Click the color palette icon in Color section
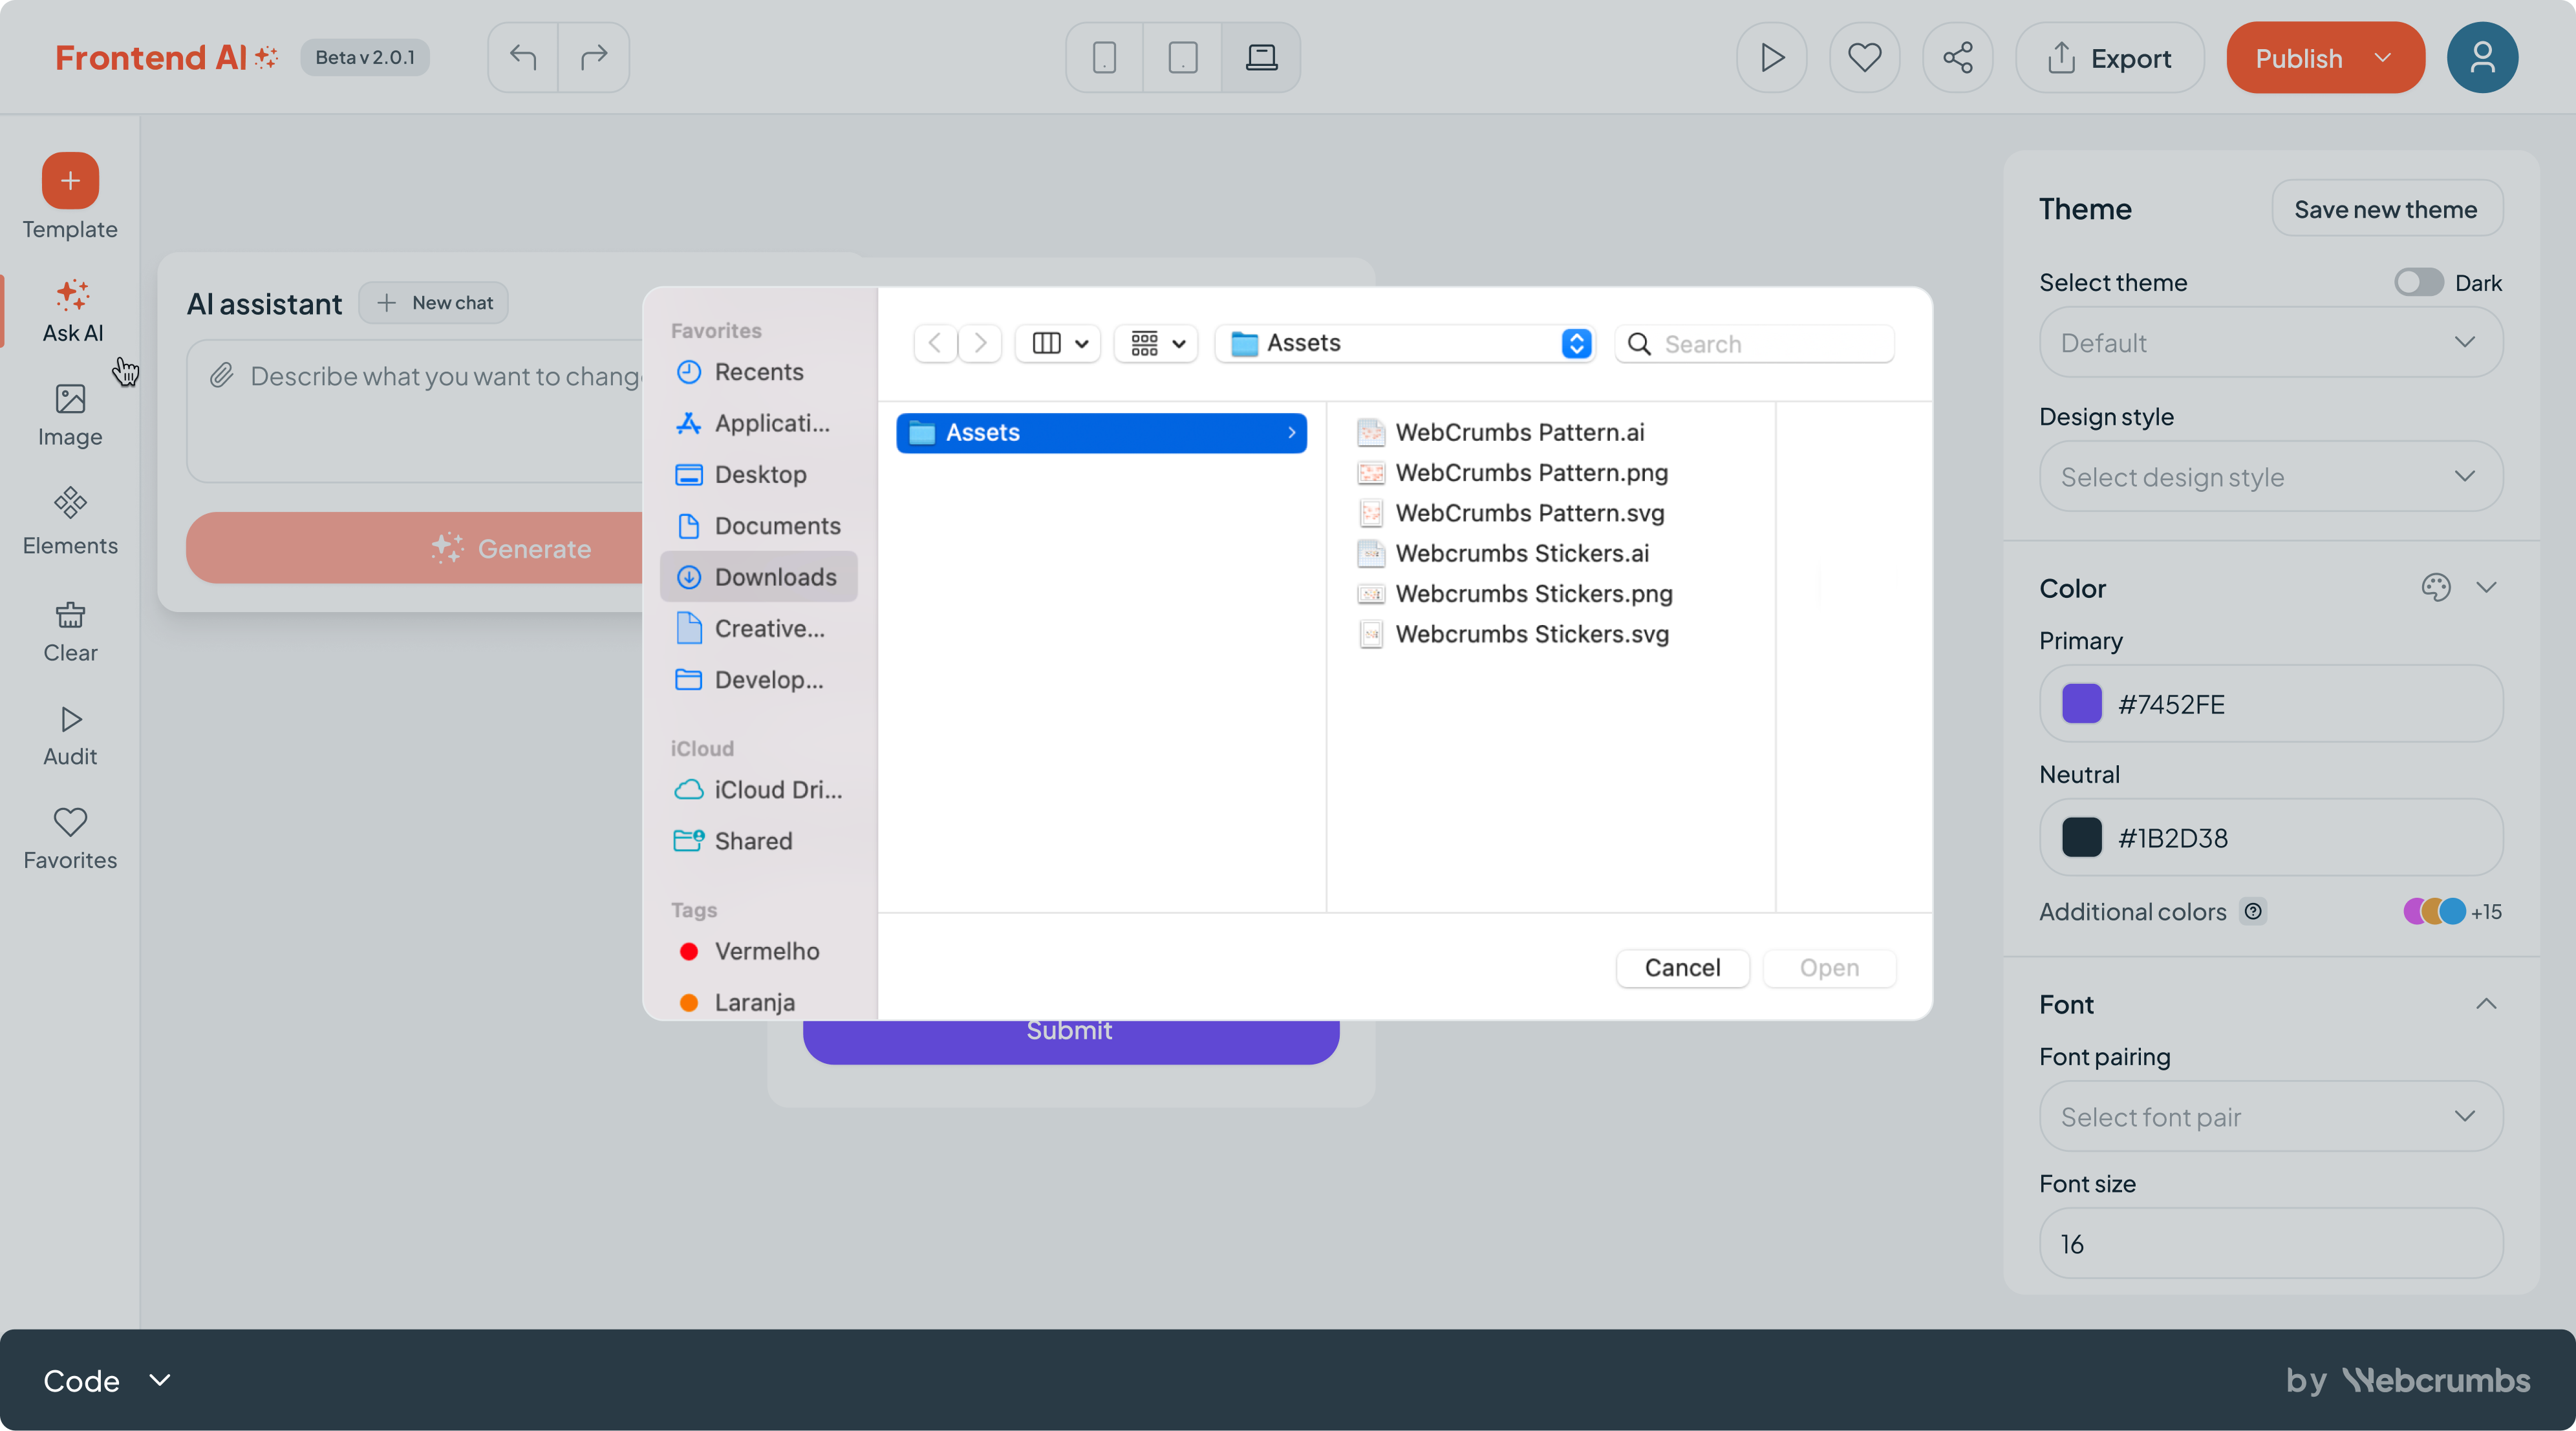This screenshot has width=2576, height=1431. [x=2435, y=588]
